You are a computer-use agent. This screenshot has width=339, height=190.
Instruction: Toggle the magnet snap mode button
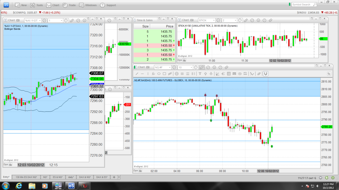[x=266, y=74]
